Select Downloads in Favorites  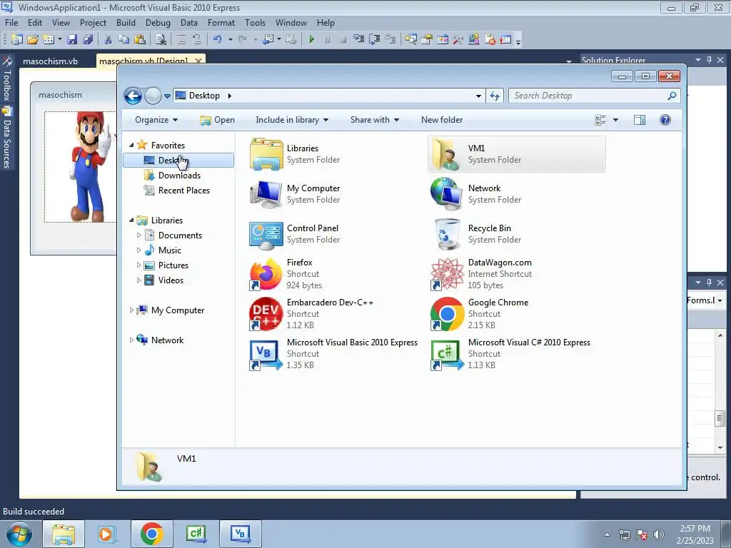click(179, 176)
